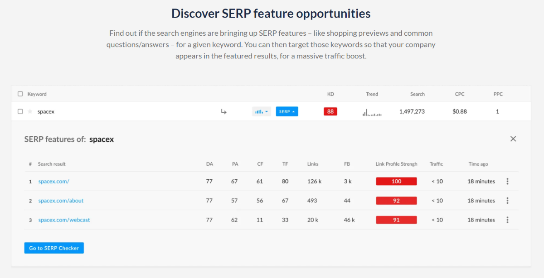Sort by the KD column header

tap(330, 94)
